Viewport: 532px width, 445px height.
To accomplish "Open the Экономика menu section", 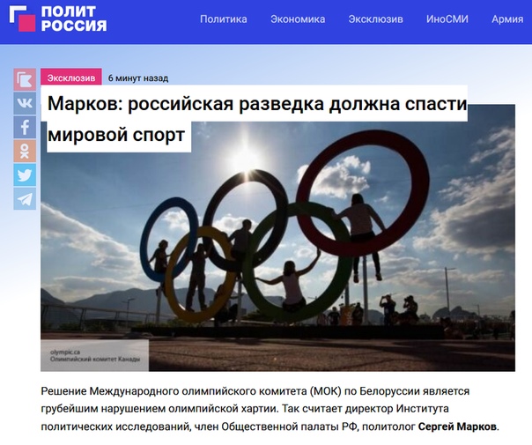I will click(298, 19).
